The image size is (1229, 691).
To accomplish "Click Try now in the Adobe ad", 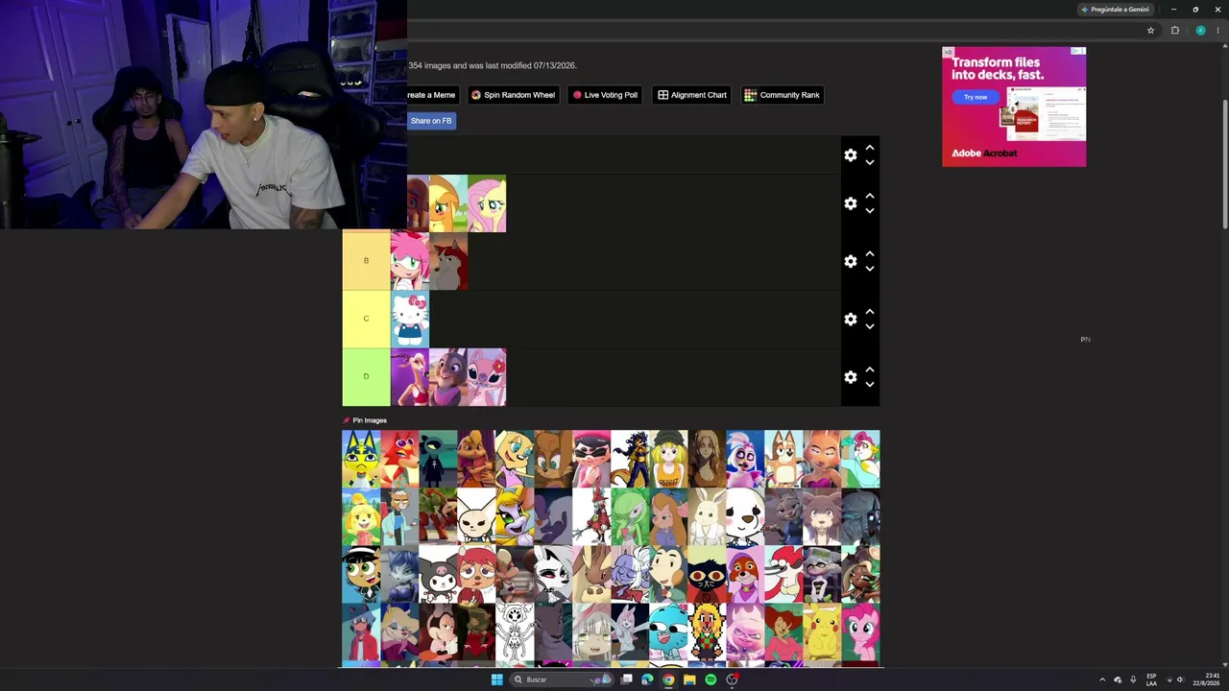I will pos(976,97).
